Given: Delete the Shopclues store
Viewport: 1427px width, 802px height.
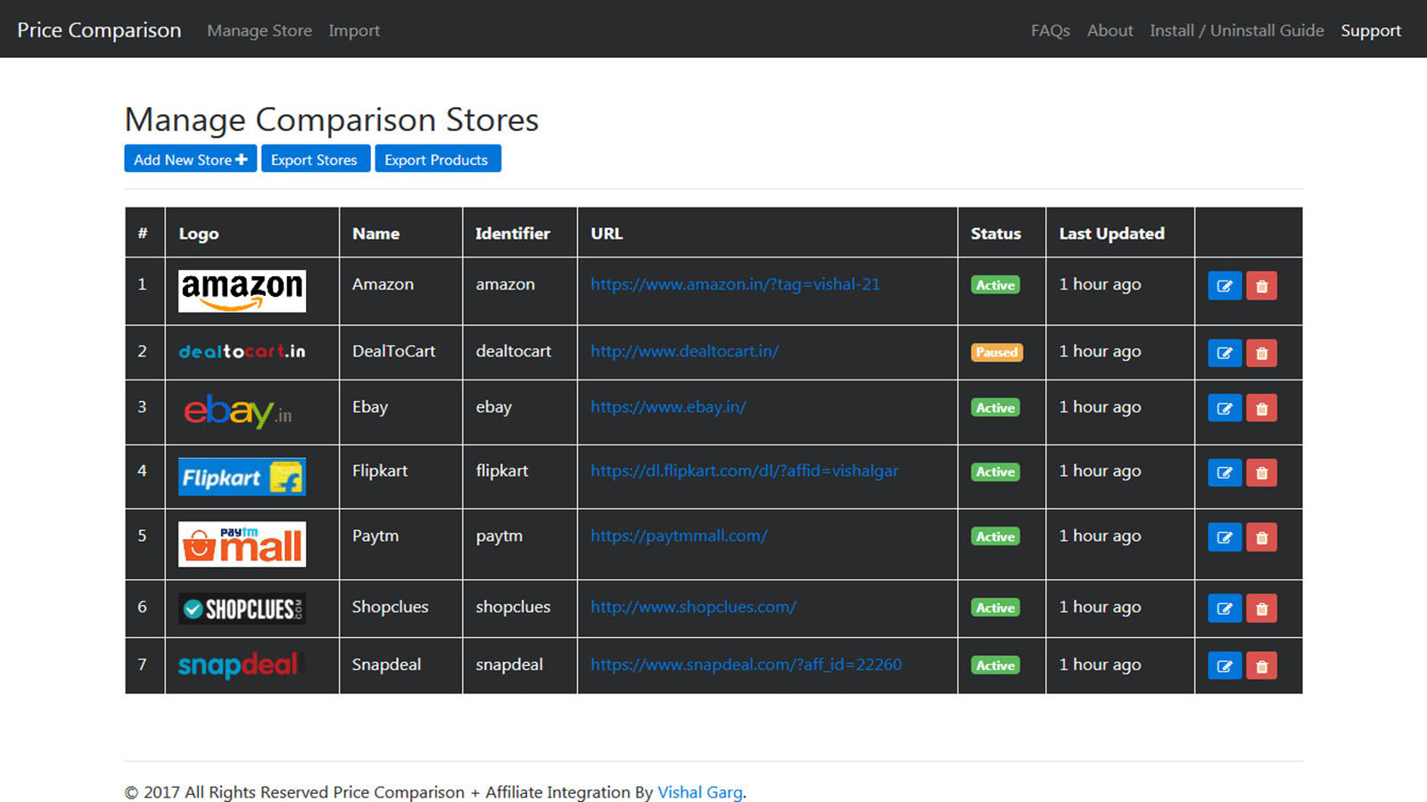Looking at the screenshot, I should coord(1262,609).
